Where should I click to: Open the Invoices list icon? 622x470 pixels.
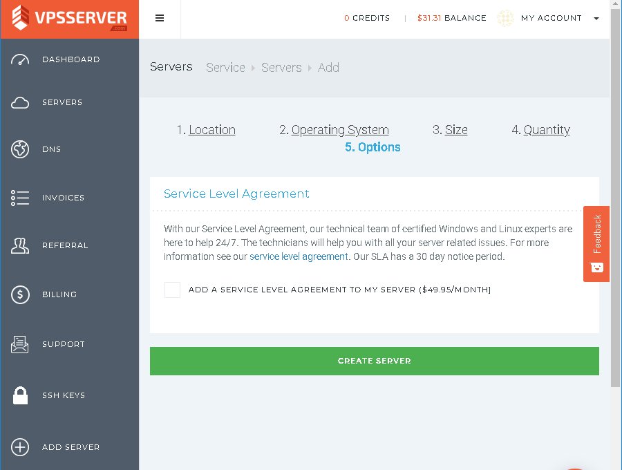click(20, 198)
